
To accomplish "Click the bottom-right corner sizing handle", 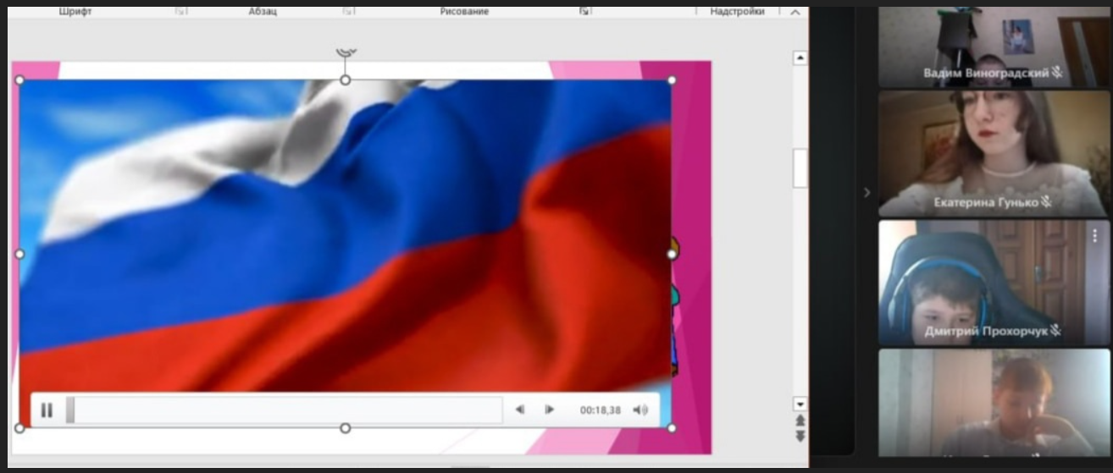I will pyautogui.click(x=672, y=428).
